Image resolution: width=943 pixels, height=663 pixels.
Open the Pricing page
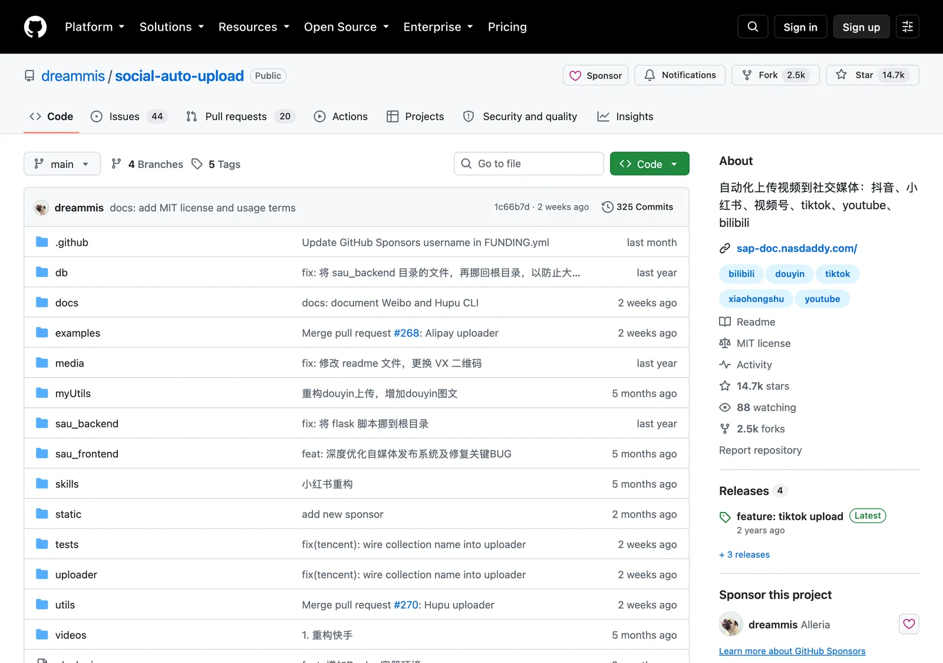coord(507,27)
